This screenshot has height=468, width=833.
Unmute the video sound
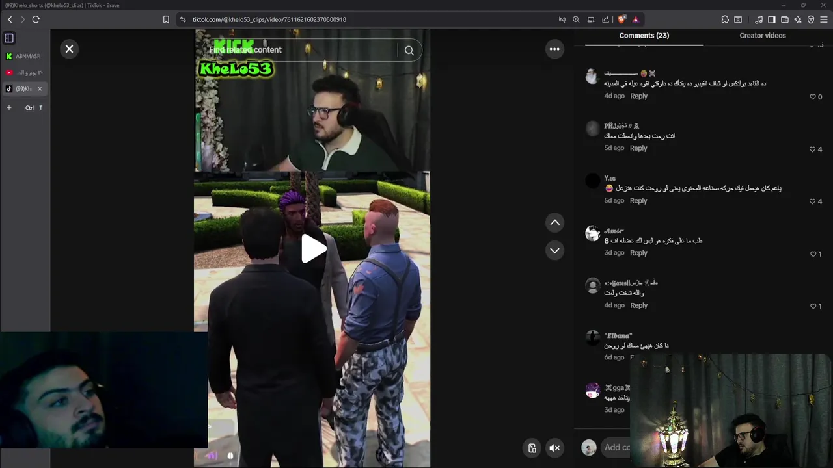pyautogui.click(x=554, y=448)
